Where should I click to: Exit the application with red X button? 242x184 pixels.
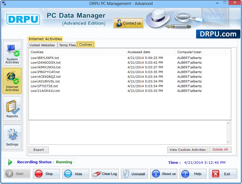tap(223, 174)
